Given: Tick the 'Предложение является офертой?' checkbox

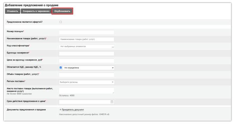Looking at the screenshot, I should [61, 22].
